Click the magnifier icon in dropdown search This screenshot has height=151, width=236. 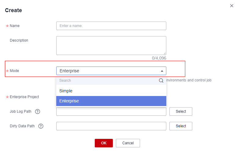point(161,81)
